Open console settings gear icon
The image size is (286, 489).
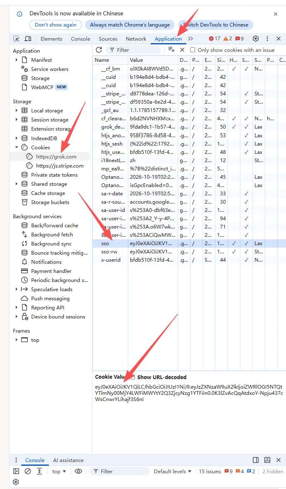pos(16,482)
